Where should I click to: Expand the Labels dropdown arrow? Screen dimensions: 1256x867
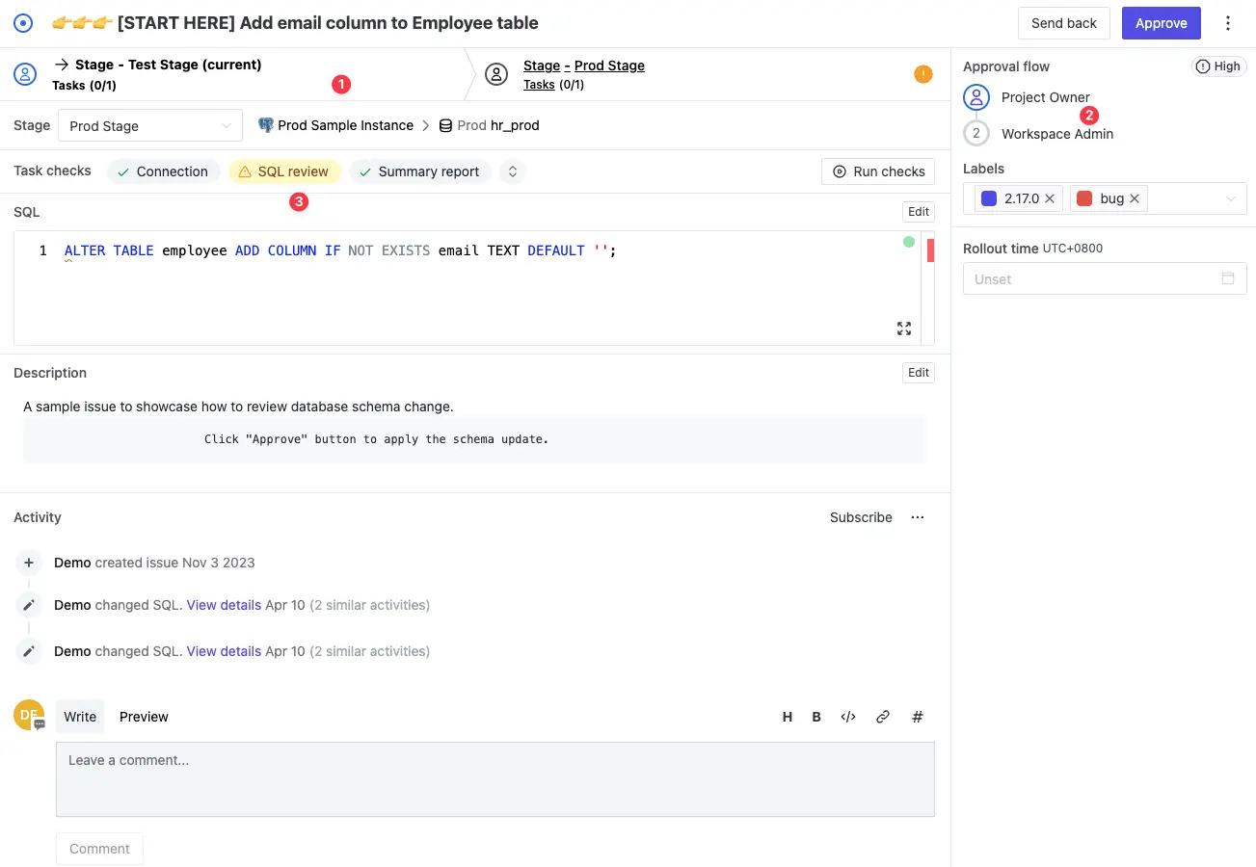1231,198
